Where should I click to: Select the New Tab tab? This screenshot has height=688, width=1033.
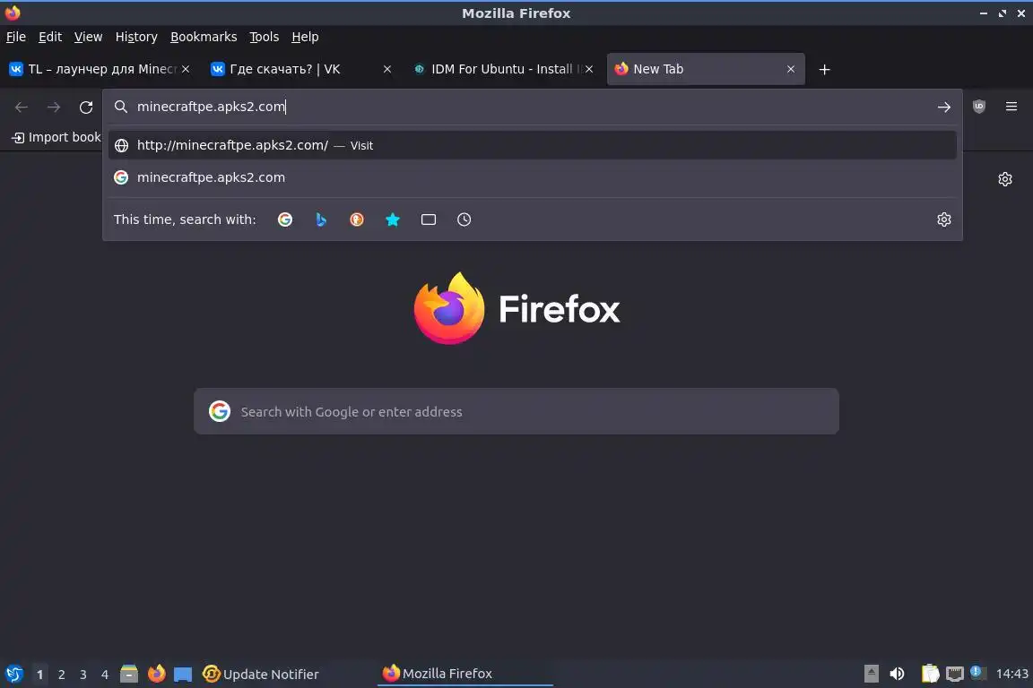[706, 69]
